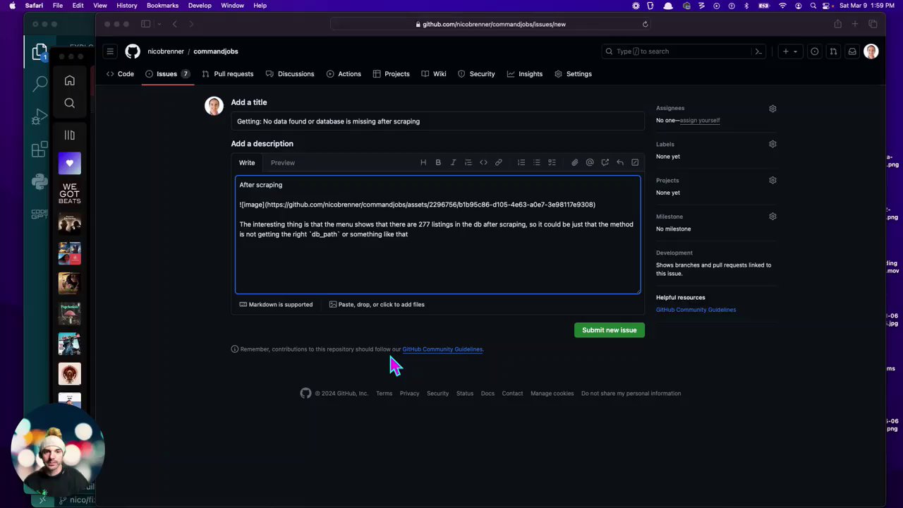Focus the Type / to search field

[x=677, y=52]
